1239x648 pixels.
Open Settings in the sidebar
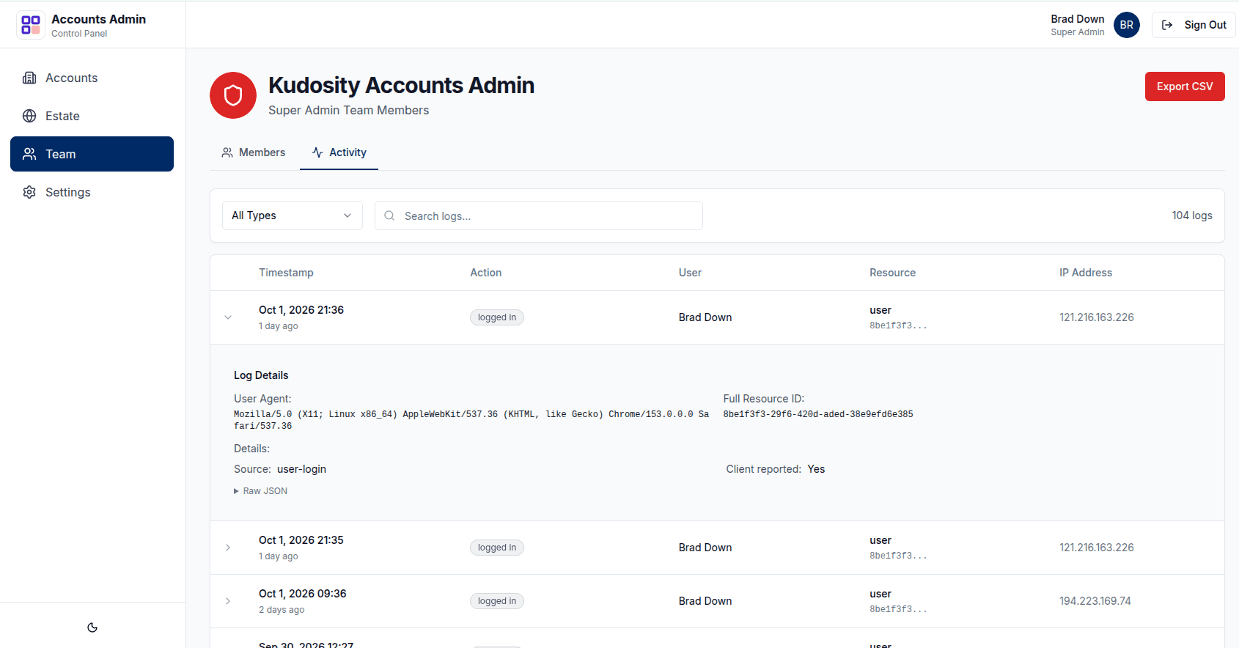point(92,192)
